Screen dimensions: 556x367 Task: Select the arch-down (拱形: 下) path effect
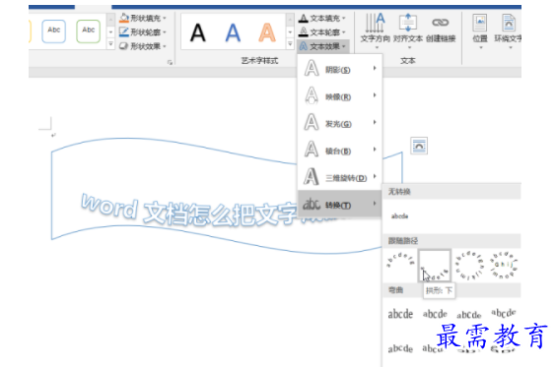(435, 266)
